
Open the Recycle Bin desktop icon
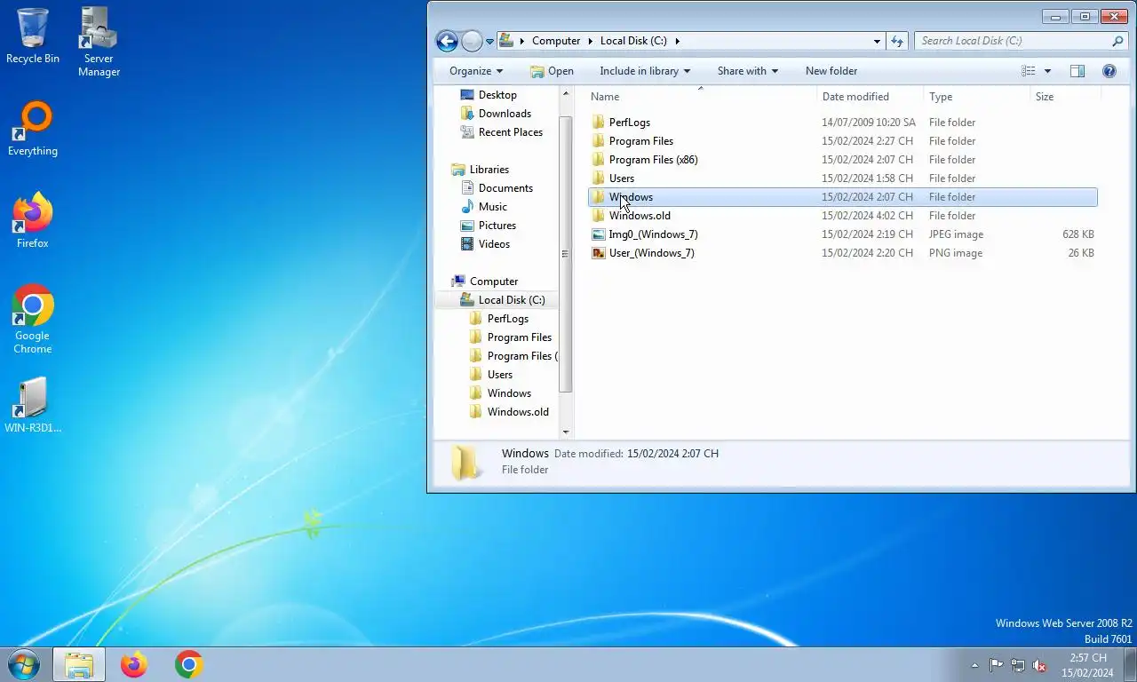coord(33,36)
